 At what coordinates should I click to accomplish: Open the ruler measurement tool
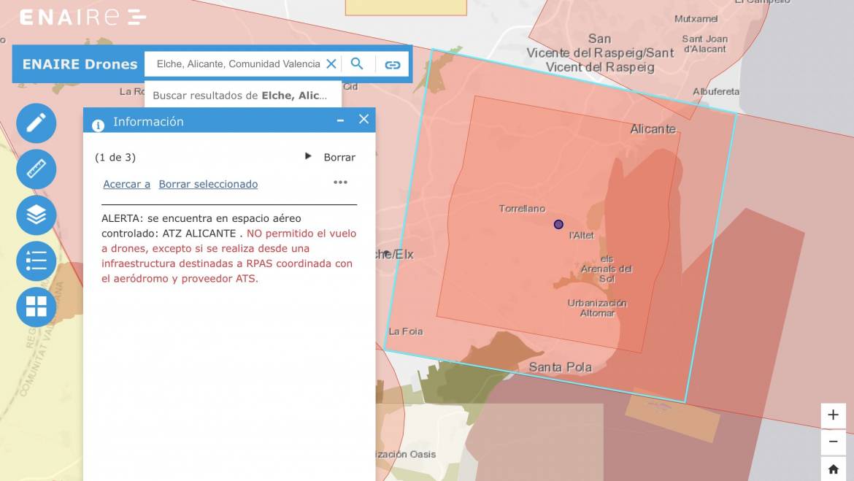[36, 169]
